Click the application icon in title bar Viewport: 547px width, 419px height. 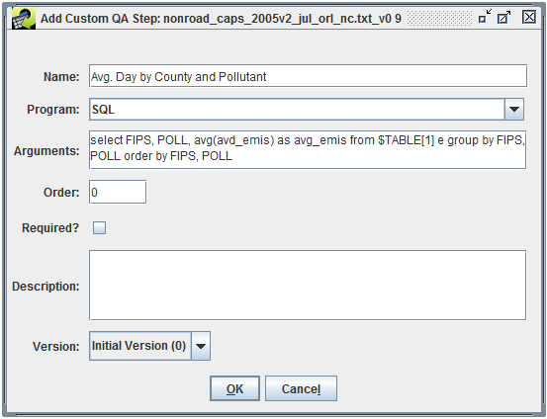pos(24,18)
